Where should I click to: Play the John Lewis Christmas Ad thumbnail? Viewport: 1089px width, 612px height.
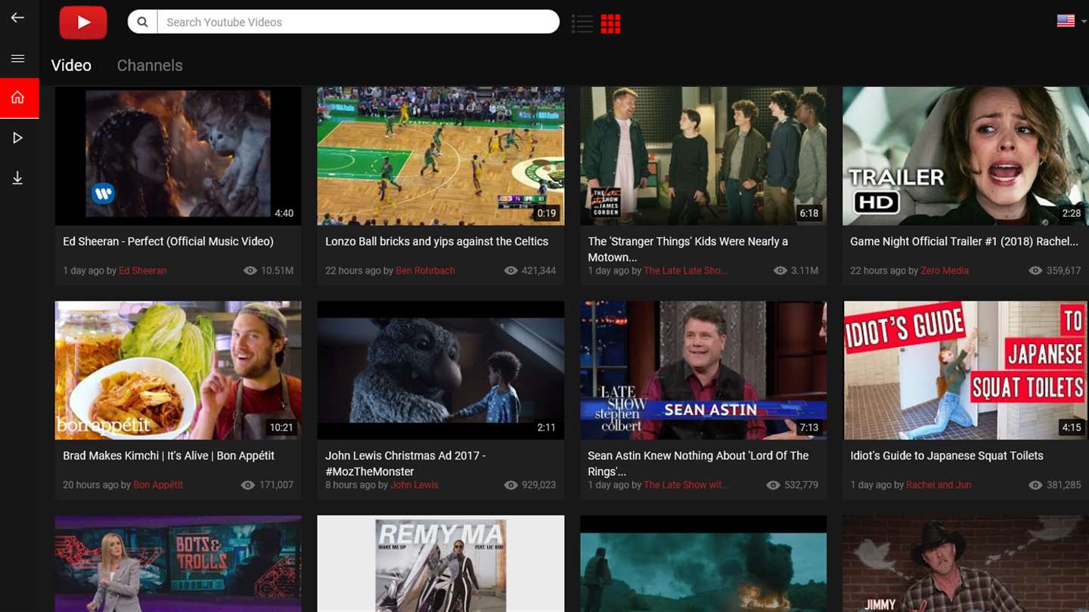click(440, 370)
